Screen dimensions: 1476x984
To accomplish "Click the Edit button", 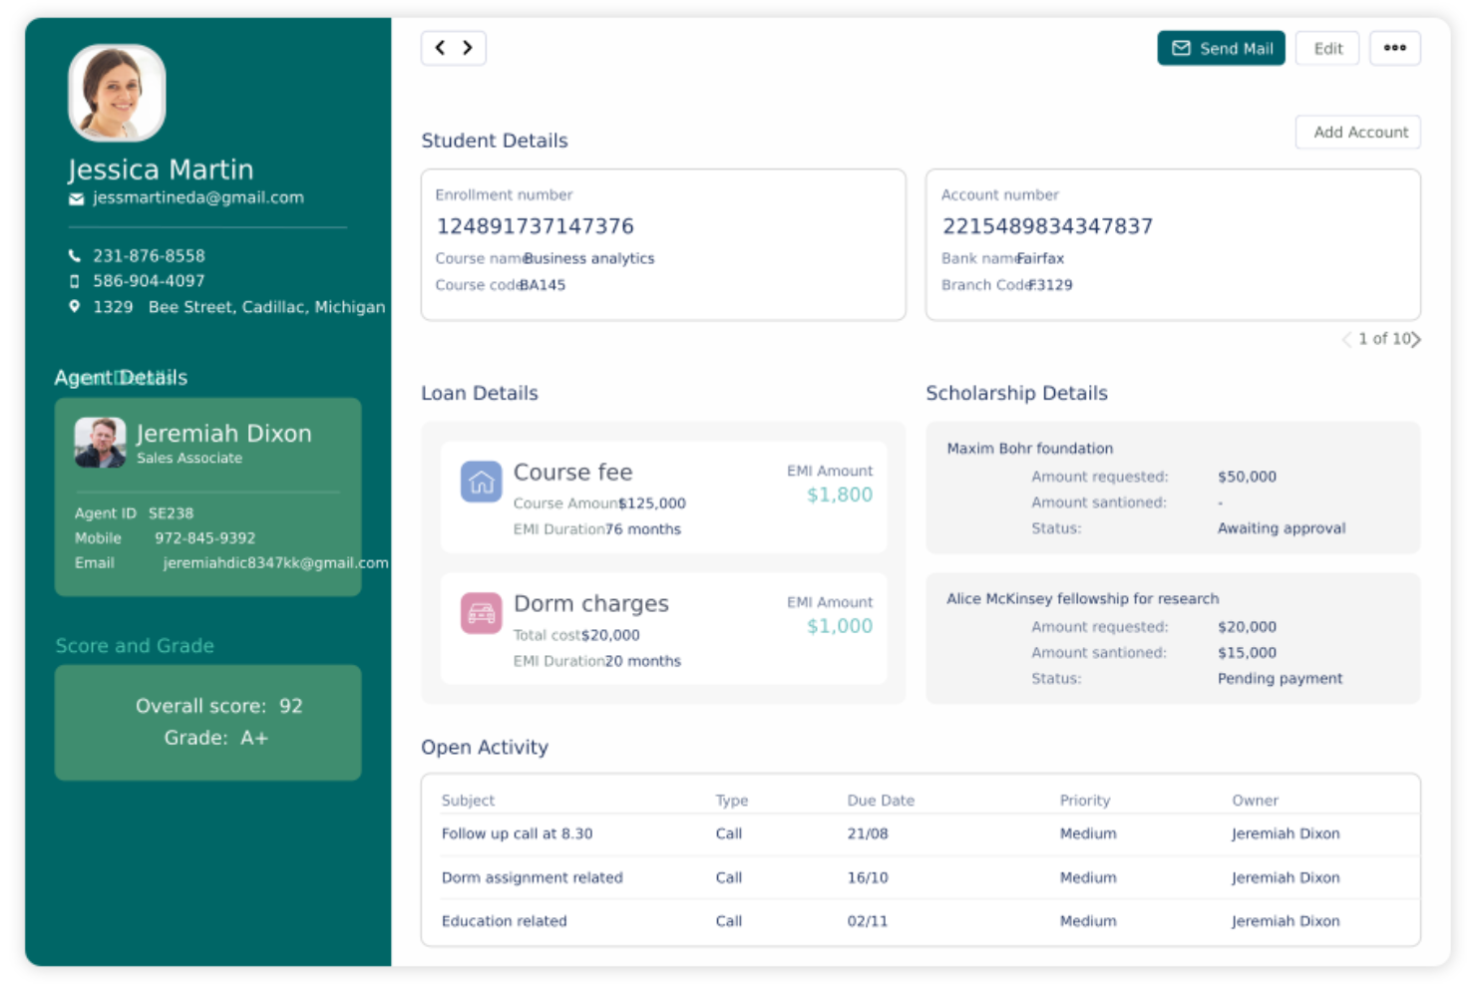I will point(1326,48).
